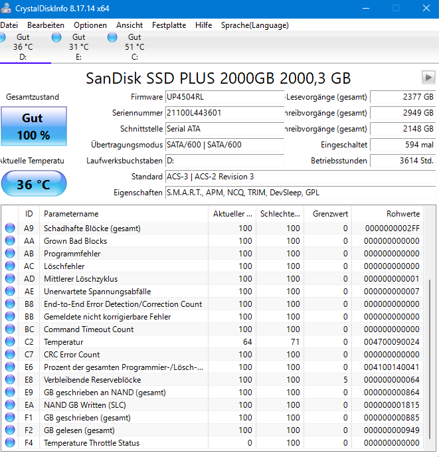Open the Datei menu
Viewport: 439px width, 457px height.
click(x=9, y=25)
